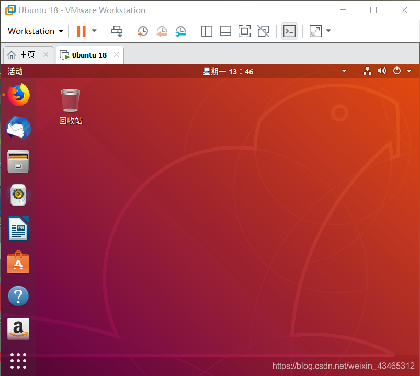Select the 回收站 trash icon on desktop

pyautogui.click(x=71, y=107)
